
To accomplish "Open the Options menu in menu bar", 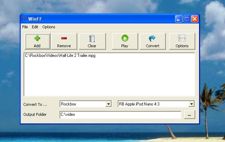I will pos(49,27).
